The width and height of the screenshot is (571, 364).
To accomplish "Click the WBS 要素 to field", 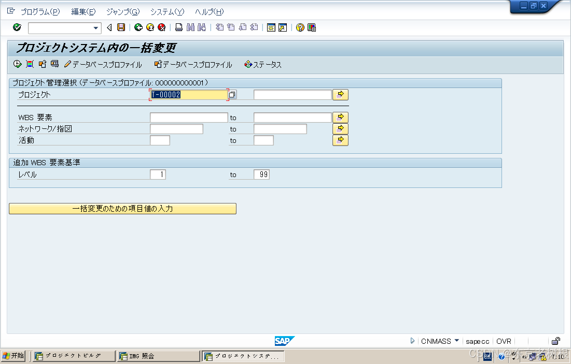I will (x=293, y=118).
